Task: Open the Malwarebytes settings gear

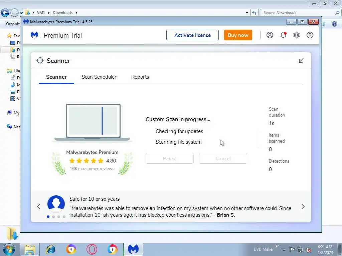Action: 297,35
